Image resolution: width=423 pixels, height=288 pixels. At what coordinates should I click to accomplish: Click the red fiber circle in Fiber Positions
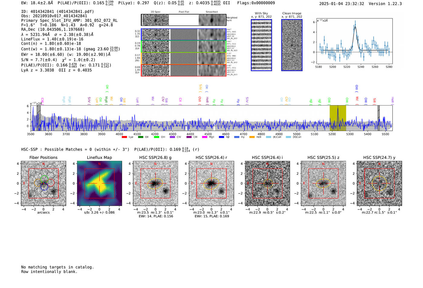50,183
